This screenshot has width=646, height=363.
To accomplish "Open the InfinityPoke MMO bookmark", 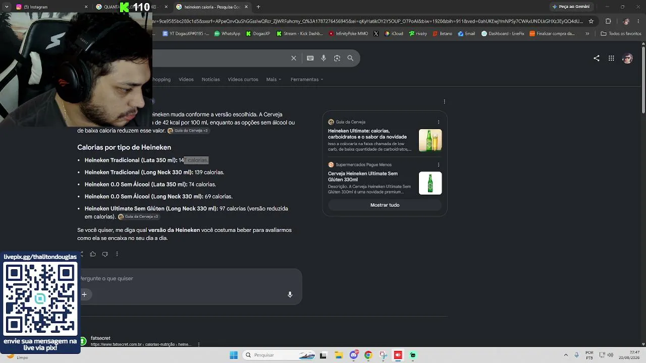I will 348,34.
